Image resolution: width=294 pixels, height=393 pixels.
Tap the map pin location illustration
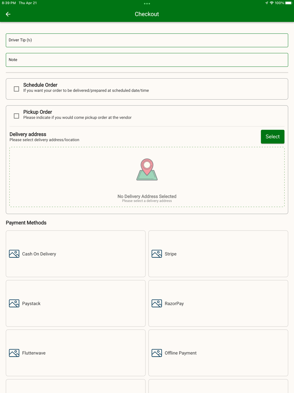[147, 169]
